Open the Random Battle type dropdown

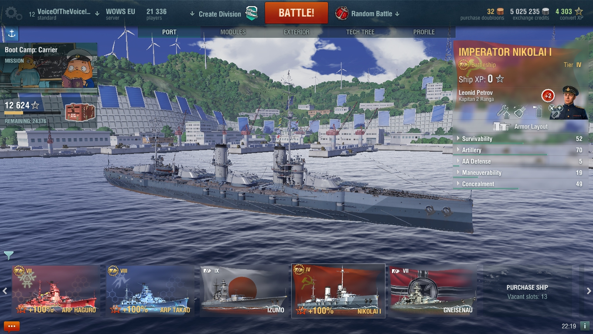(x=368, y=13)
